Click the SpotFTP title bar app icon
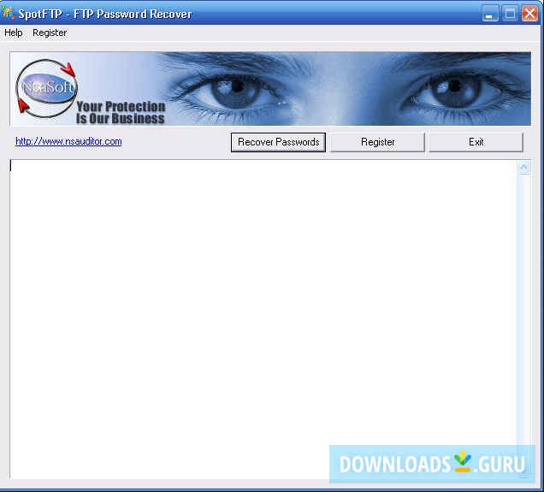This screenshot has width=544, height=492. (9, 13)
